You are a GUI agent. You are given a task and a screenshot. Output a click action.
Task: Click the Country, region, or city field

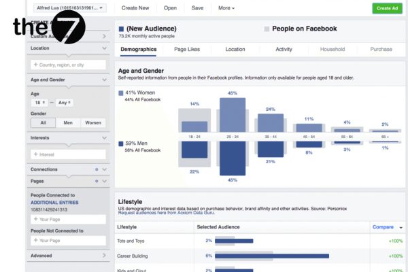[68, 65]
